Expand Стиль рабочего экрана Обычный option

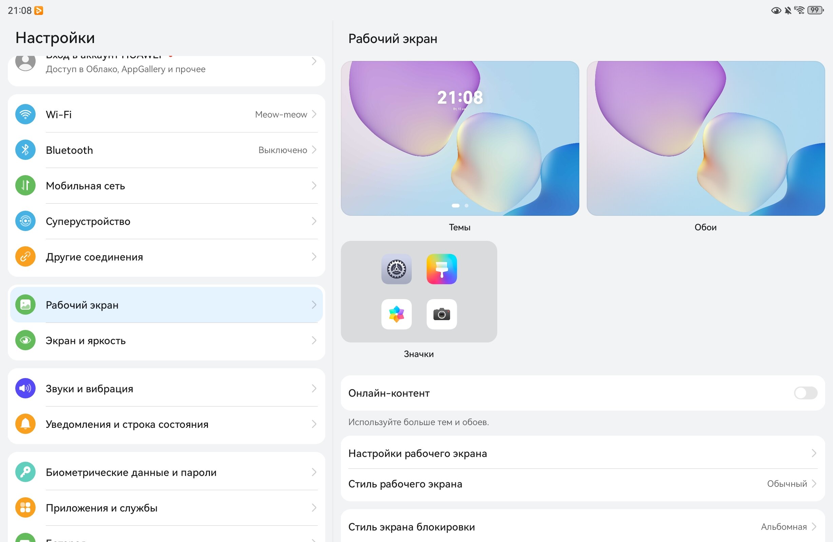(x=583, y=484)
